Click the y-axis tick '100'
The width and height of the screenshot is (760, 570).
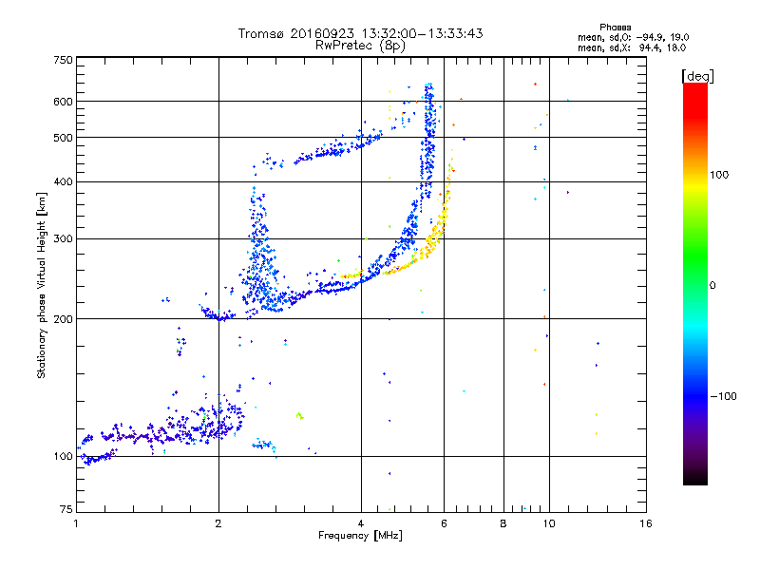pyautogui.click(x=63, y=456)
